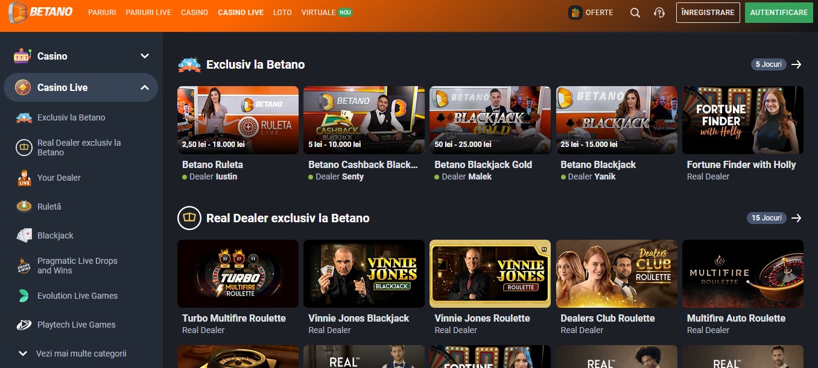Click the Exclusiv la Betano section header icon
Image resolution: width=818 pixels, height=368 pixels.
click(189, 64)
